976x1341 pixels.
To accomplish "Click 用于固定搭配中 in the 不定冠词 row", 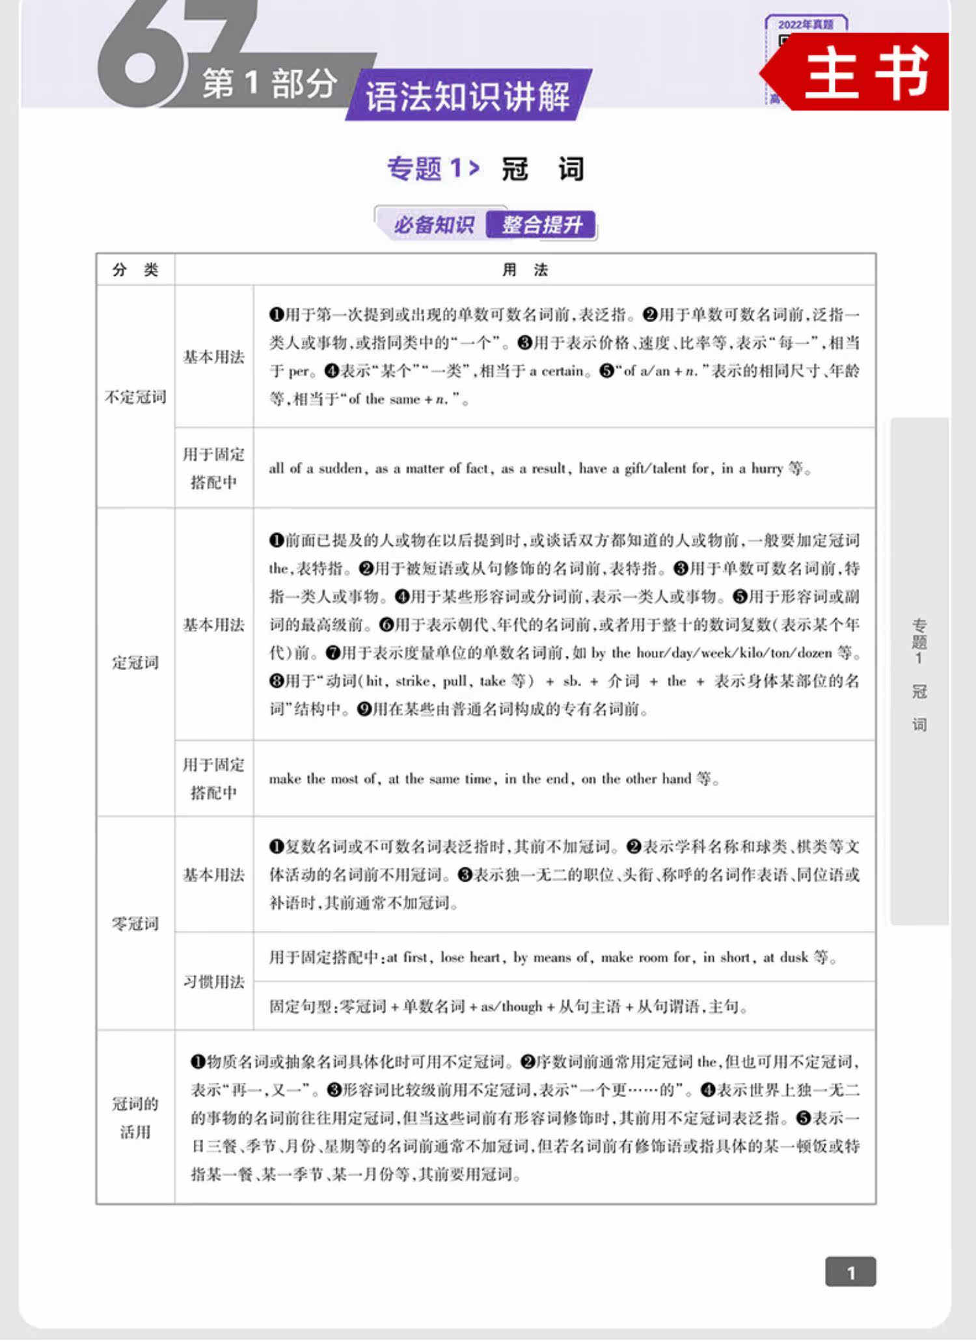I will (213, 468).
